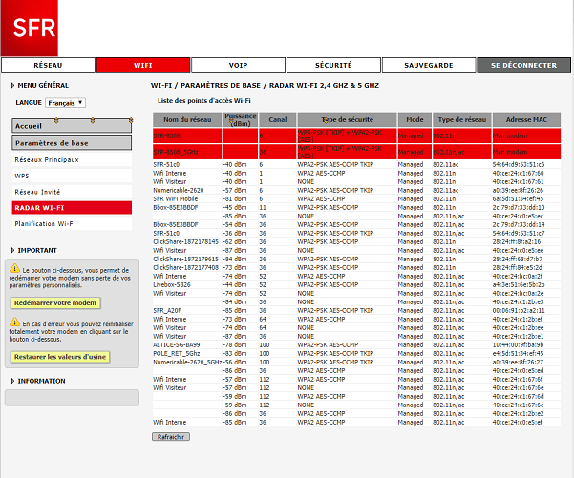Switch to the VoIP tab

(238, 65)
